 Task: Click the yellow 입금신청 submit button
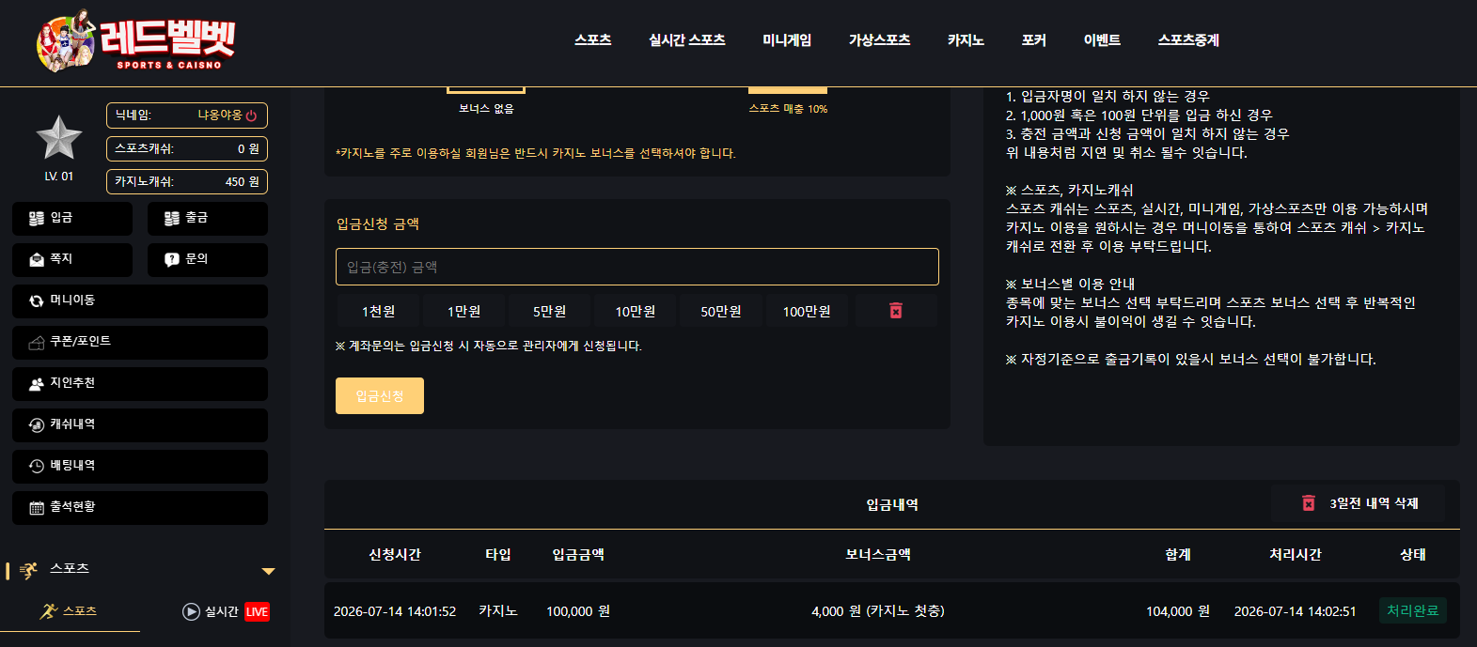[x=380, y=395]
